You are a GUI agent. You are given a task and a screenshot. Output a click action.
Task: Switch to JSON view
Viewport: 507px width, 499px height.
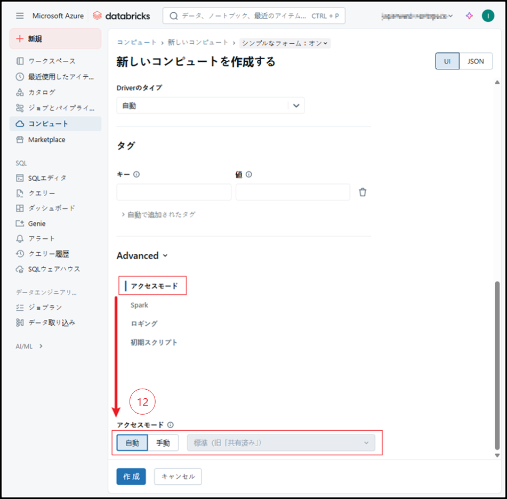[476, 61]
